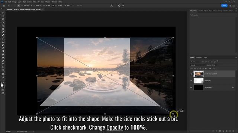Select the Blur tool

click(x=3, y=54)
